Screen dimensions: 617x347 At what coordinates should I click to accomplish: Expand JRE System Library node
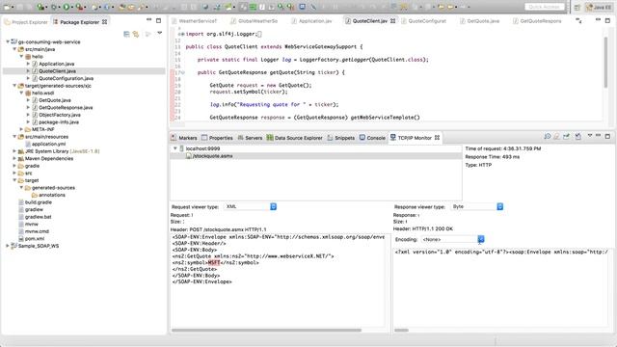pyautogui.click(x=14, y=151)
